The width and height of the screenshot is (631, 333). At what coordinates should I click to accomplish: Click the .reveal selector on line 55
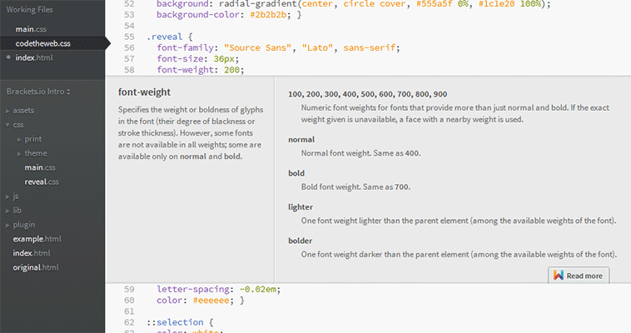[x=165, y=37]
